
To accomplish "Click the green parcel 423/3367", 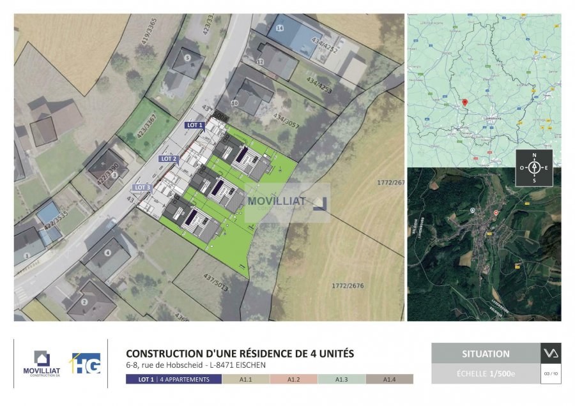I will [x=147, y=125].
